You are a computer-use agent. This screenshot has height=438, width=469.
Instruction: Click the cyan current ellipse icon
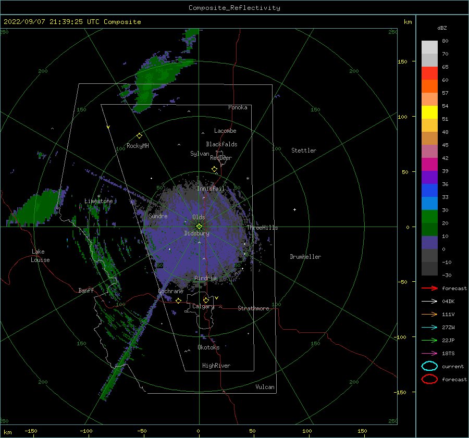click(x=429, y=366)
